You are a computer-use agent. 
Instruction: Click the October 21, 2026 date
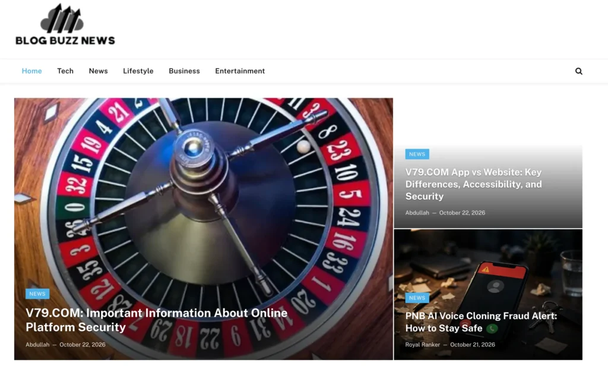[x=473, y=345]
